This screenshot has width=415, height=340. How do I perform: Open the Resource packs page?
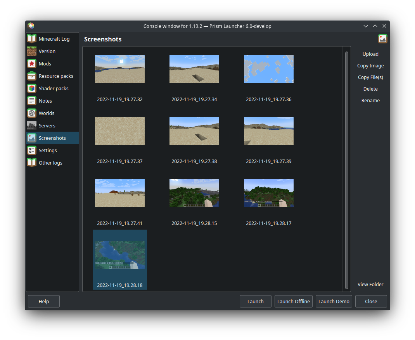(x=52, y=76)
